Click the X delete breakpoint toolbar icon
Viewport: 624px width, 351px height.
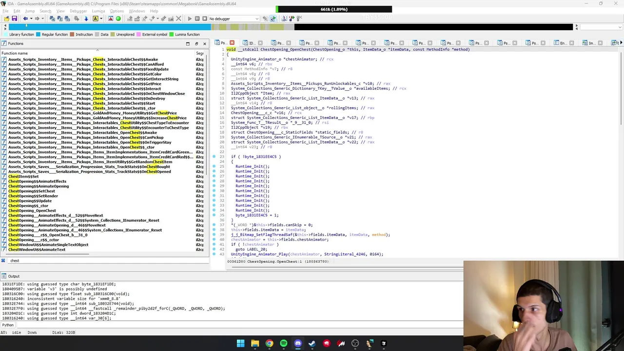coord(178,19)
